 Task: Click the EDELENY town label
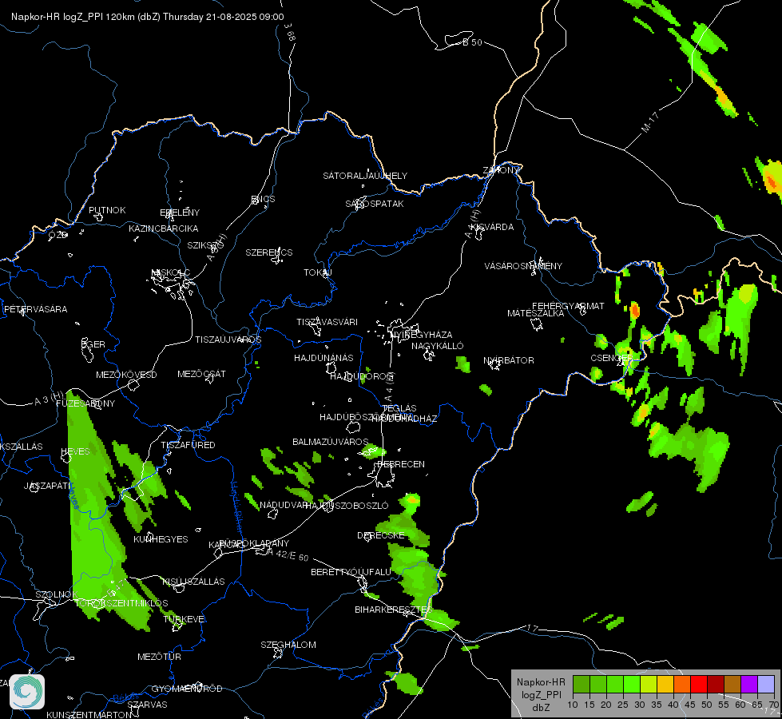point(180,213)
